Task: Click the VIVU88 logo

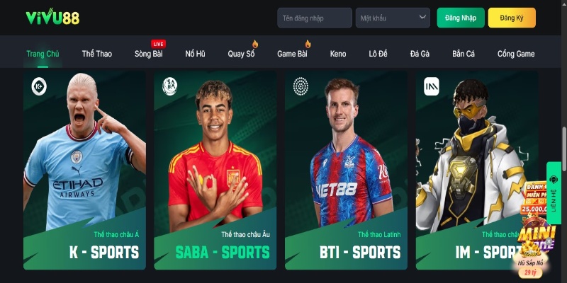Action: [52, 17]
